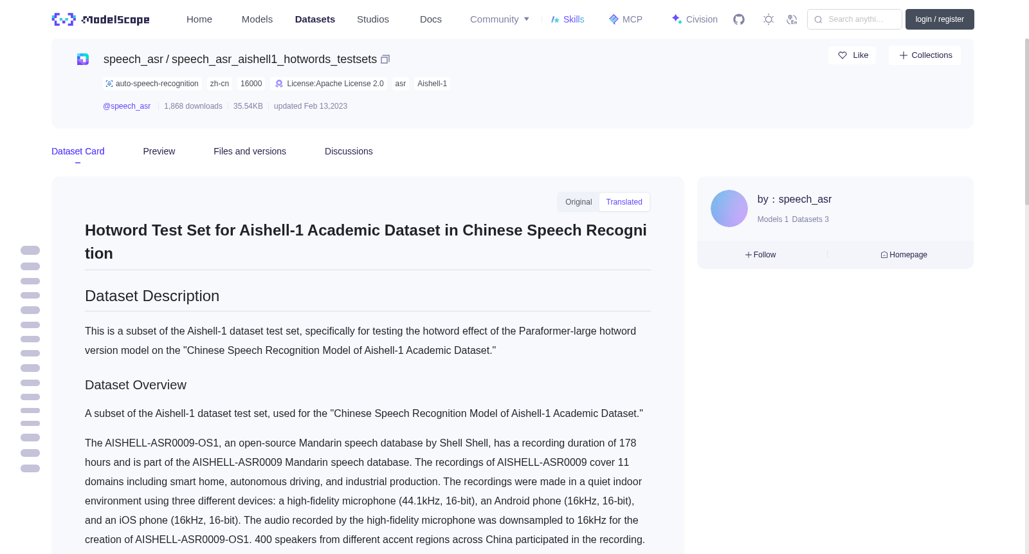Add dataset to Collections

(925, 55)
